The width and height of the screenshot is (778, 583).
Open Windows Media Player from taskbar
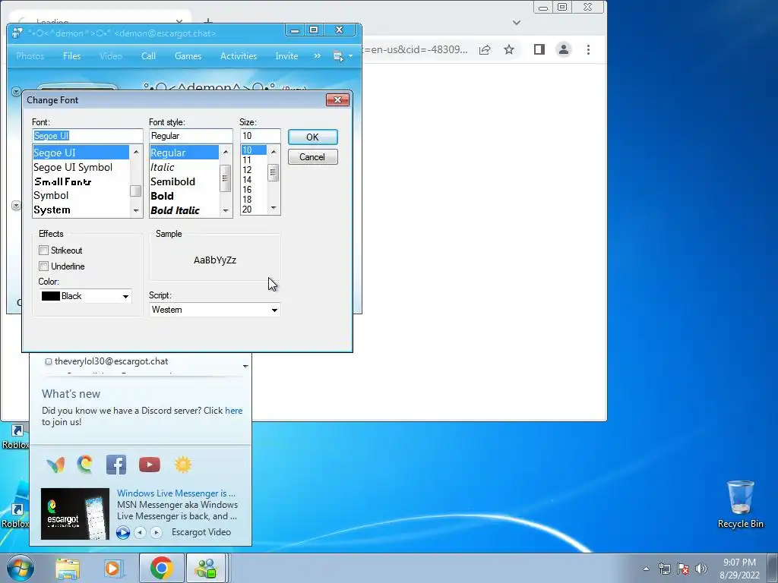114,569
